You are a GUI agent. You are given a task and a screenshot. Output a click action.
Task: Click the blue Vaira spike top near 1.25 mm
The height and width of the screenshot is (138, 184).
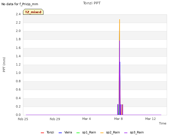(120, 62)
